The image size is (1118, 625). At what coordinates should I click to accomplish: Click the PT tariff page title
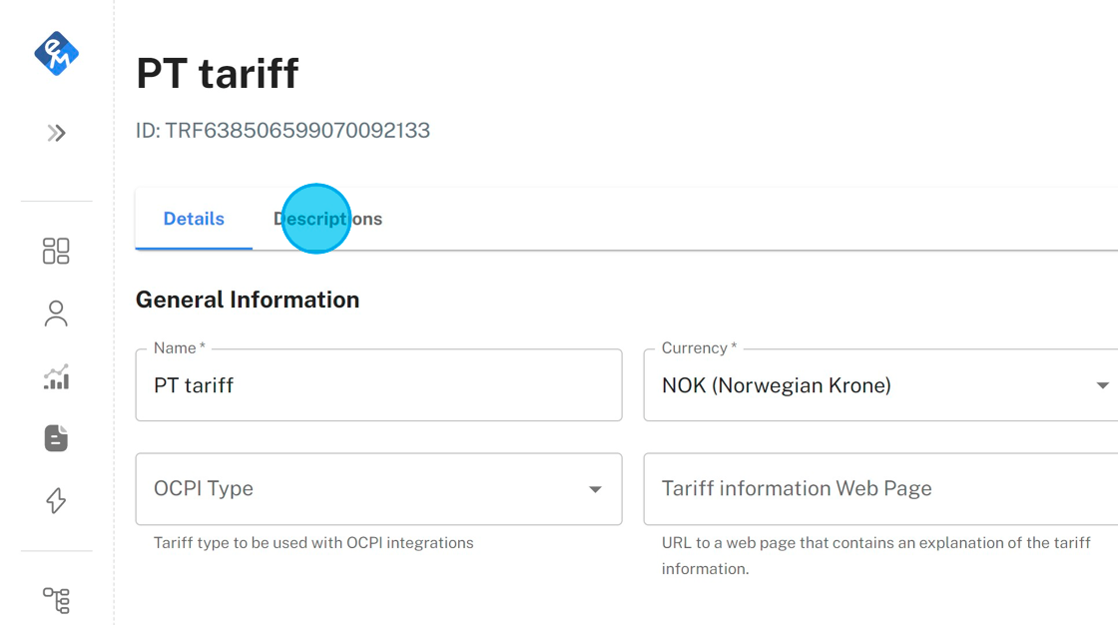click(x=218, y=74)
